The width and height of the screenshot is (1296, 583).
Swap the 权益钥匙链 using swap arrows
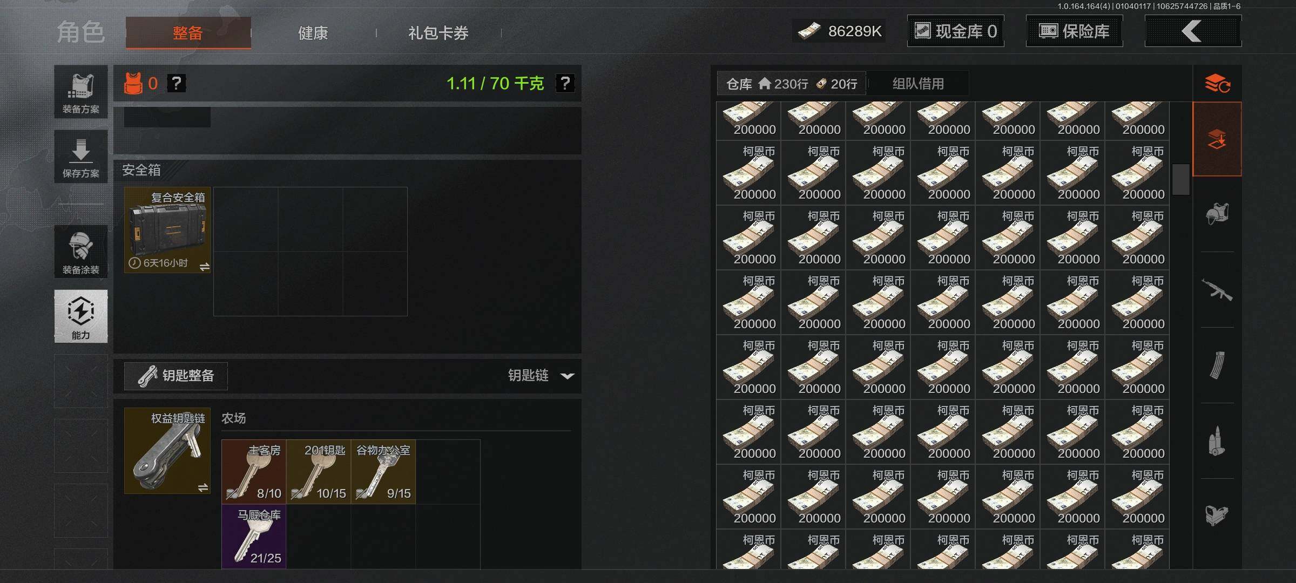[203, 487]
